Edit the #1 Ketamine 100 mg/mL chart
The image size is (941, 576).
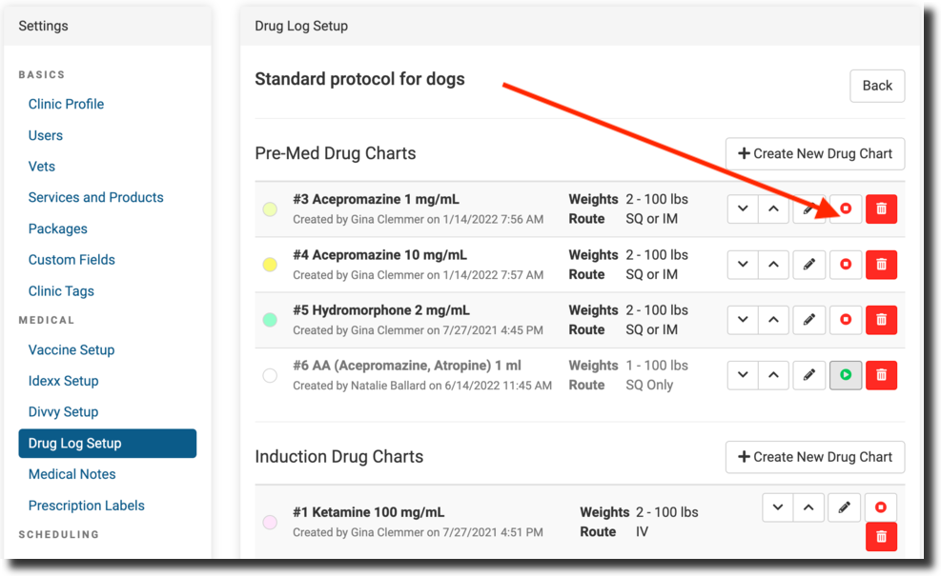coord(844,507)
